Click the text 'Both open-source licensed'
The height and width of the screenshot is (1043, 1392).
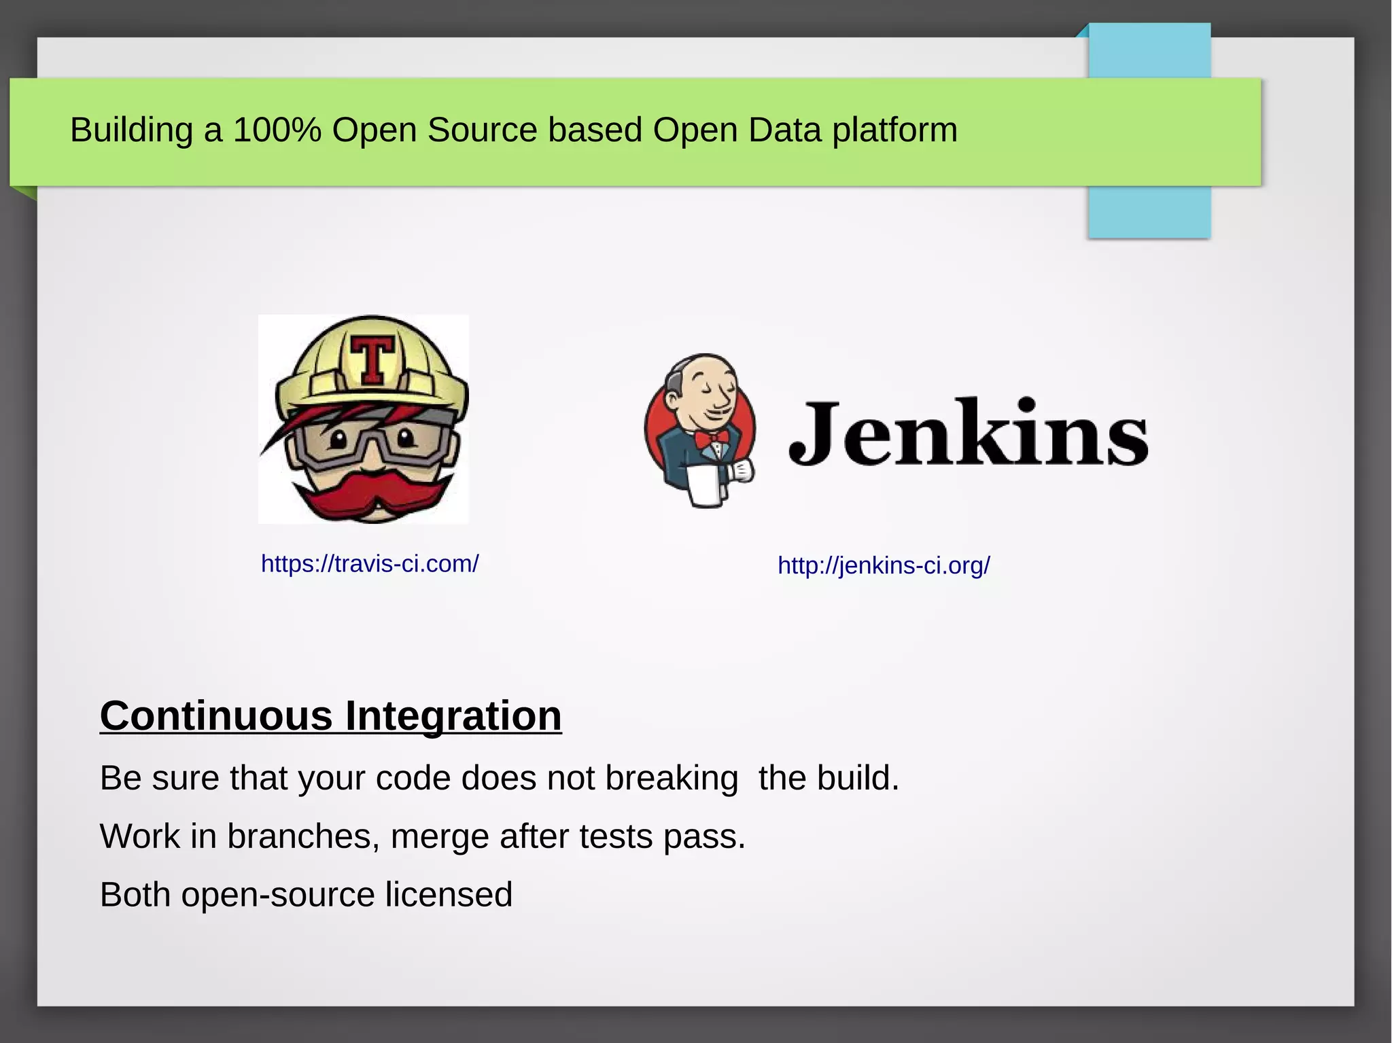(306, 894)
